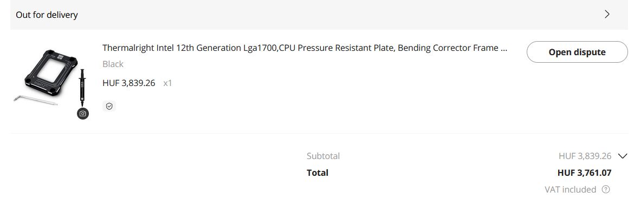The image size is (634, 205).
Task: Click the Subtotal label
Action: (x=323, y=156)
